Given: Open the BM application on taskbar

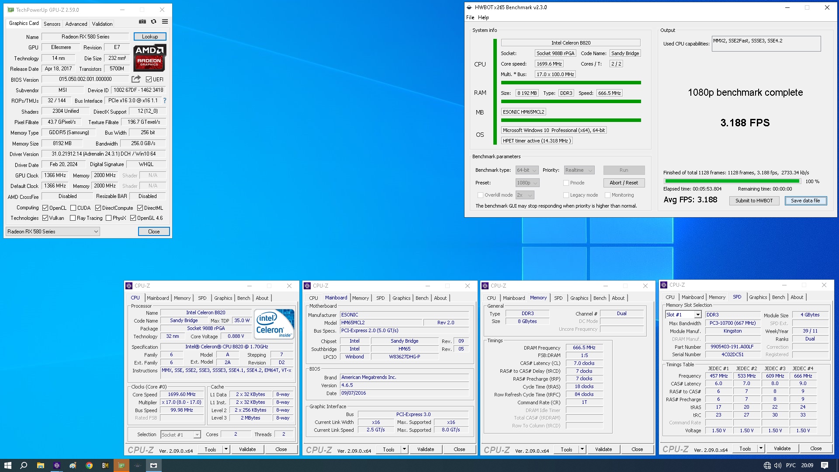Looking at the screenshot, I should tap(105, 465).
